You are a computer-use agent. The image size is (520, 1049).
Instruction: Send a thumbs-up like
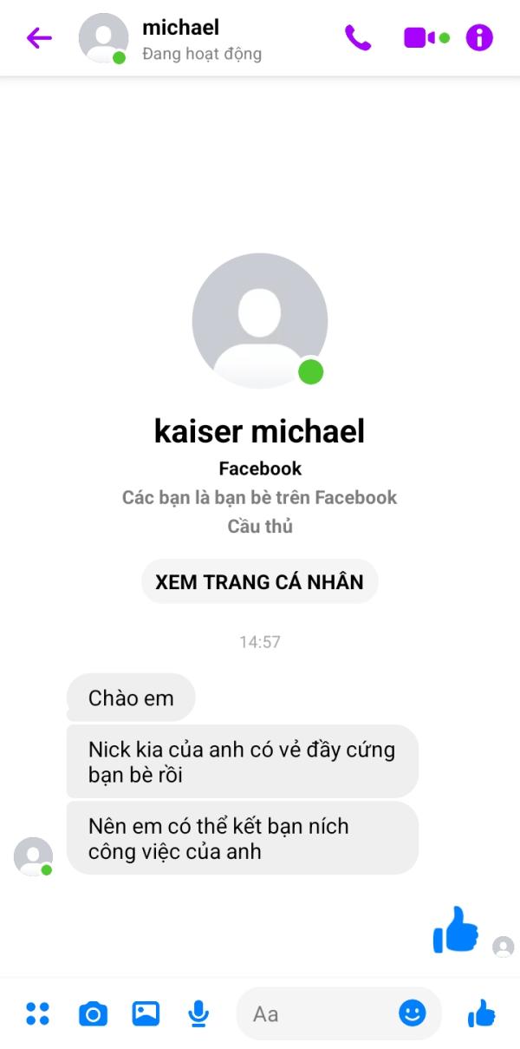click(481, 1013)
